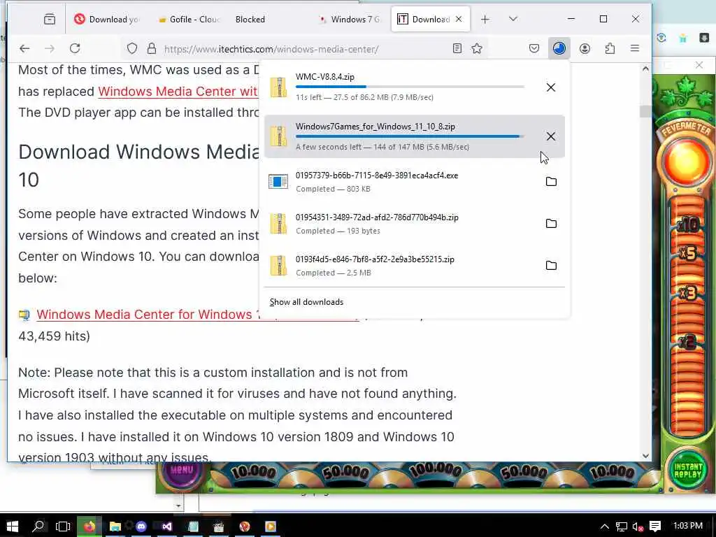Show hidden system tray icons

coord(605,527)
